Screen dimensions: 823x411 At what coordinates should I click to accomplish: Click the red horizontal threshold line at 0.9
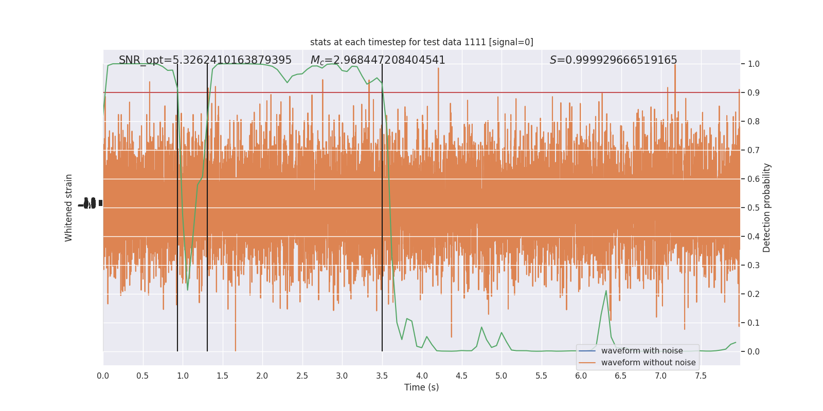point(421,92)
